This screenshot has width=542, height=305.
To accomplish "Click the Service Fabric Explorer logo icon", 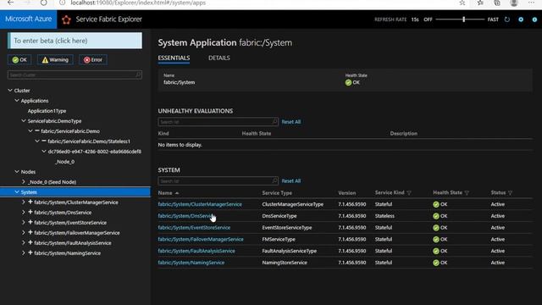I will tap(66, 19).
